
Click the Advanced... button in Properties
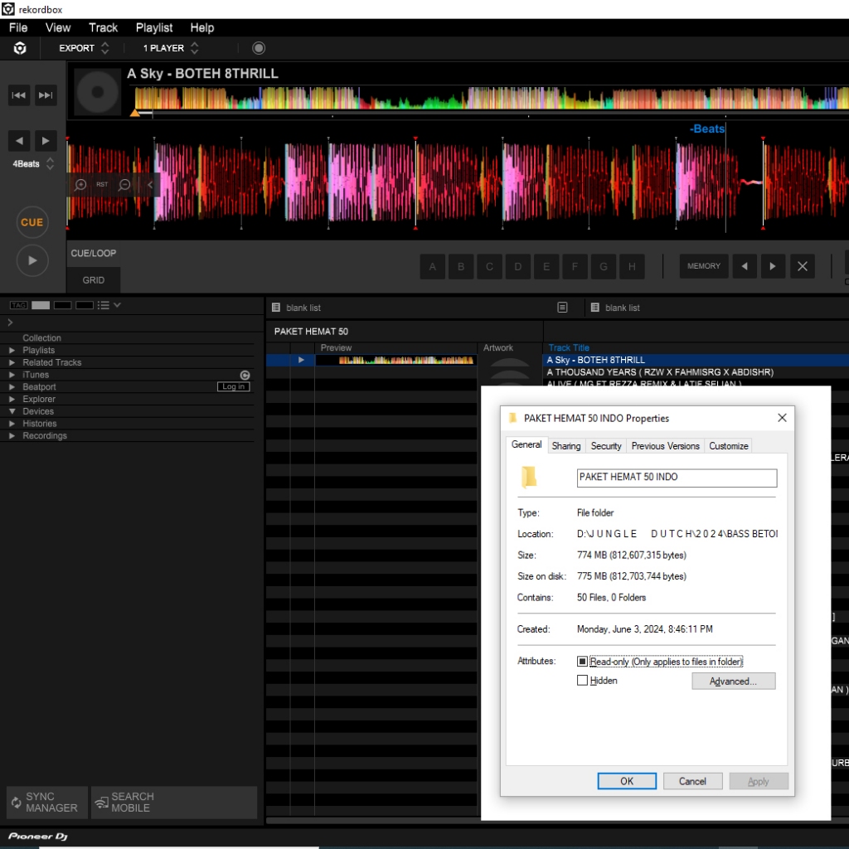(x=733, y=682)
